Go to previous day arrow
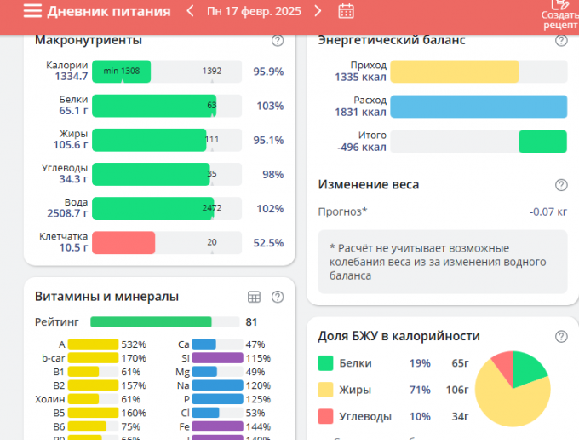This screenshot has width=579, height=440. click(190, 11)
